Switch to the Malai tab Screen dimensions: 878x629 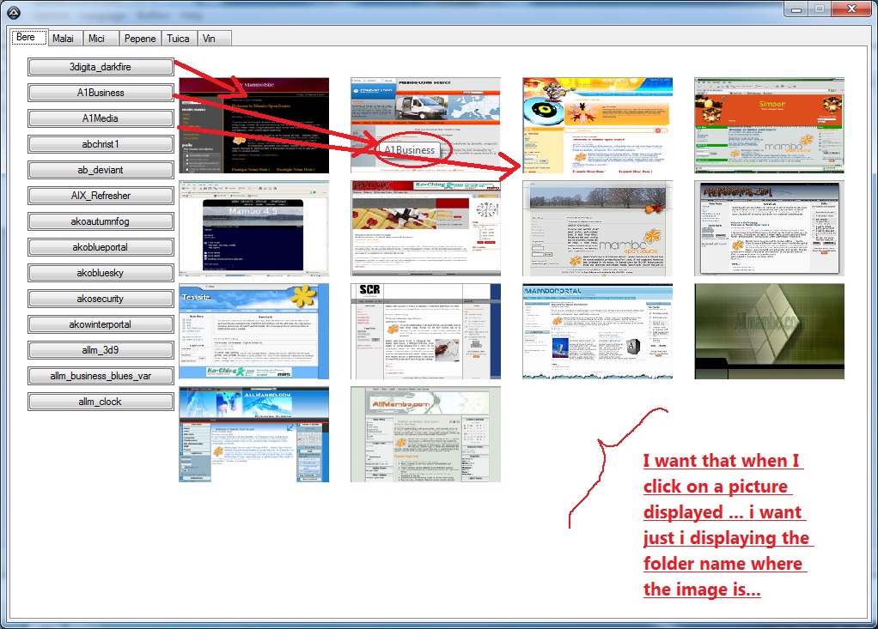click(63, 39)
